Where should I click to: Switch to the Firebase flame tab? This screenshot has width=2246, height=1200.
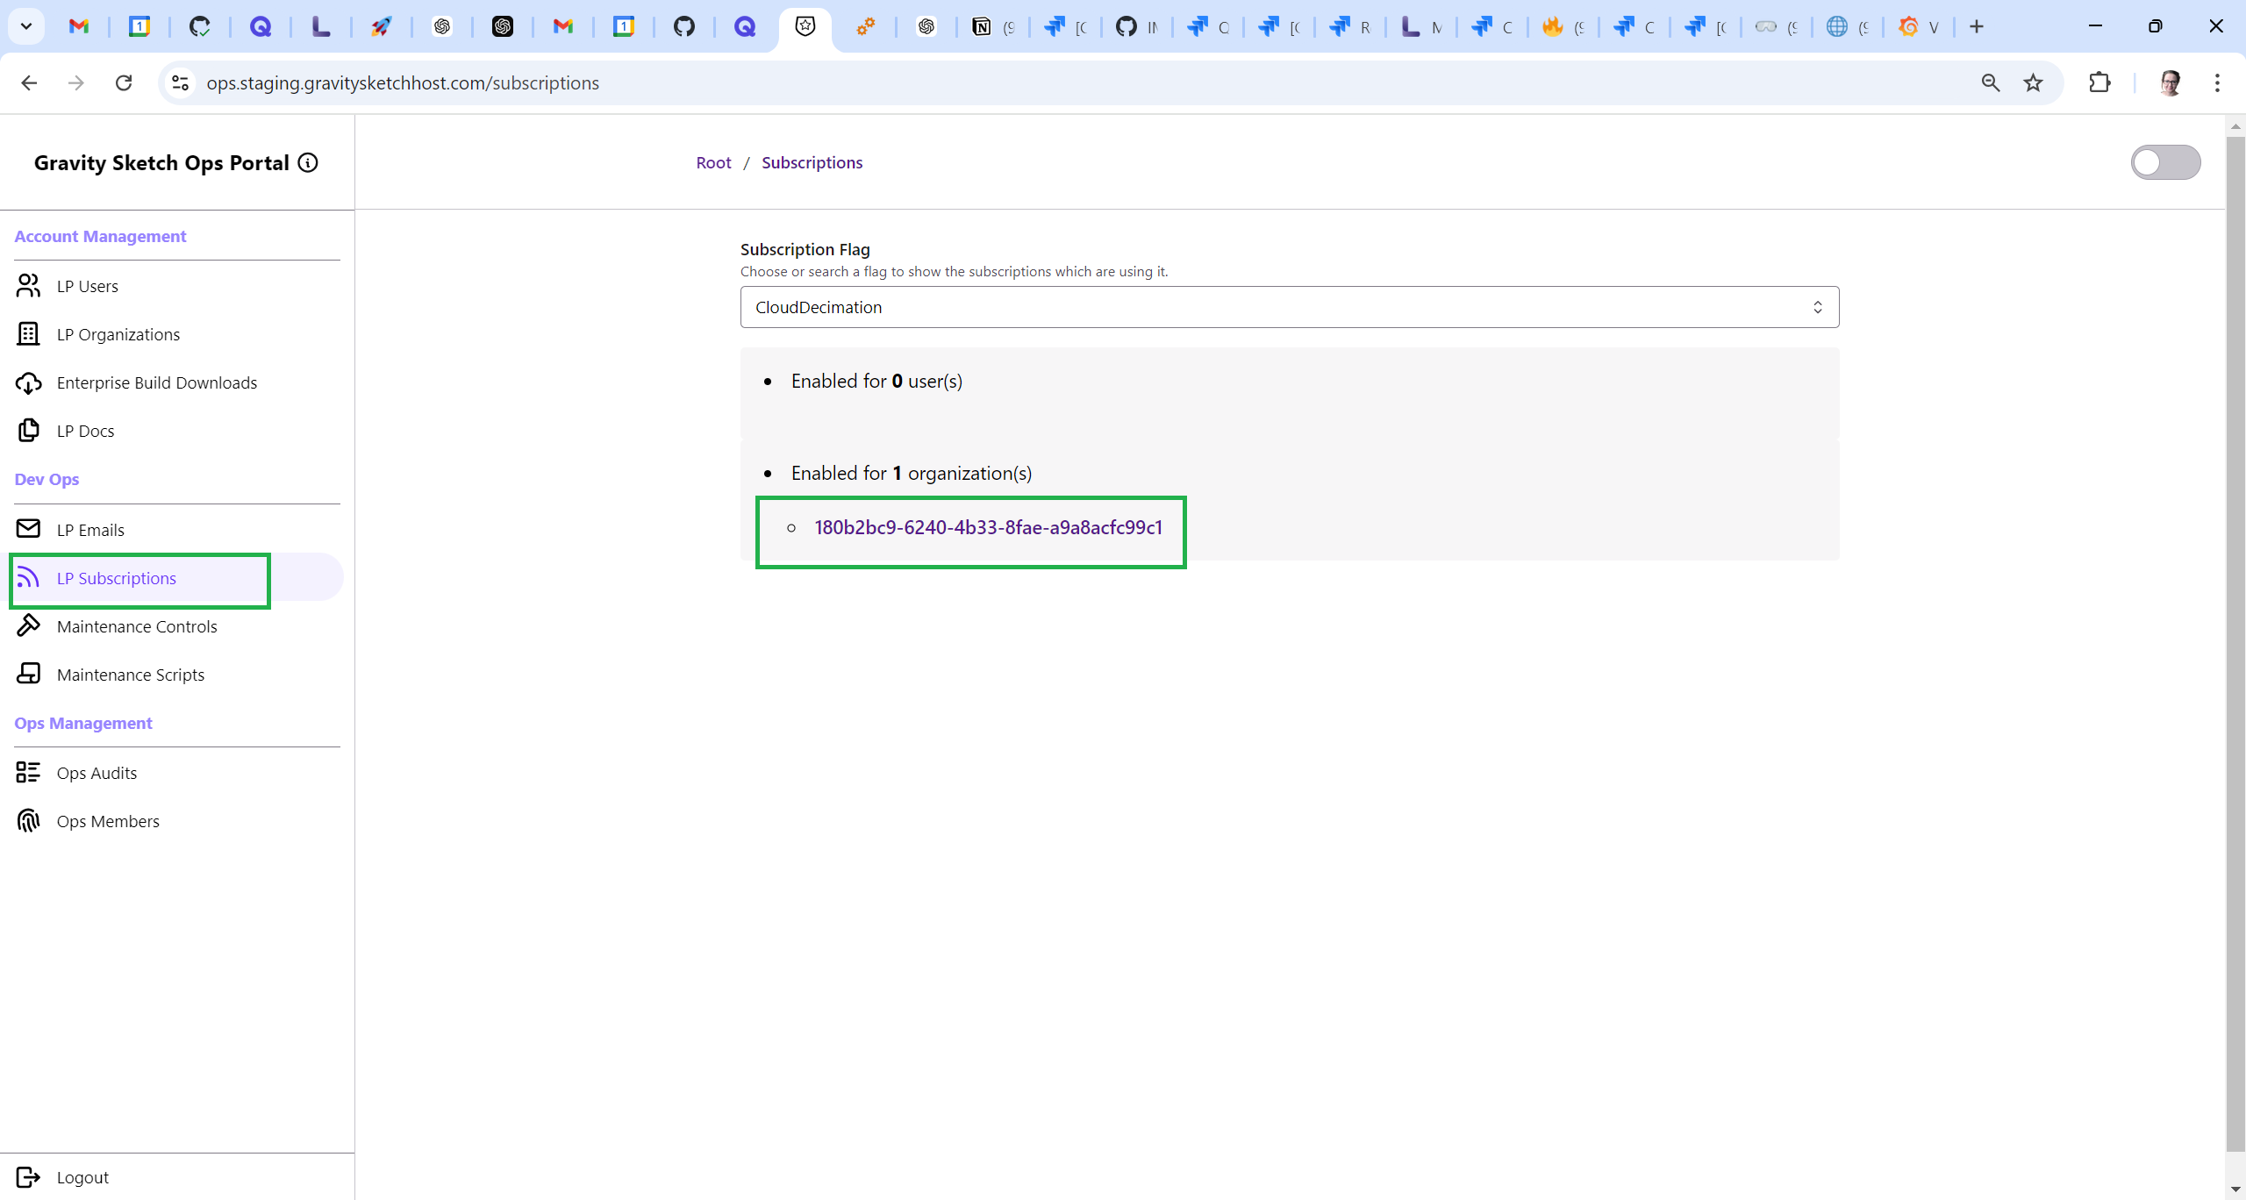1563,26
